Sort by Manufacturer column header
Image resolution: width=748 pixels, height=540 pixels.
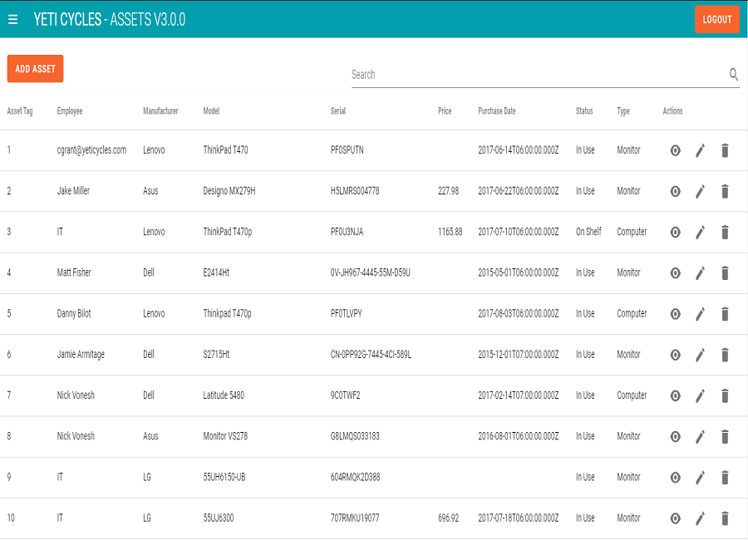(x=160, y=111)
